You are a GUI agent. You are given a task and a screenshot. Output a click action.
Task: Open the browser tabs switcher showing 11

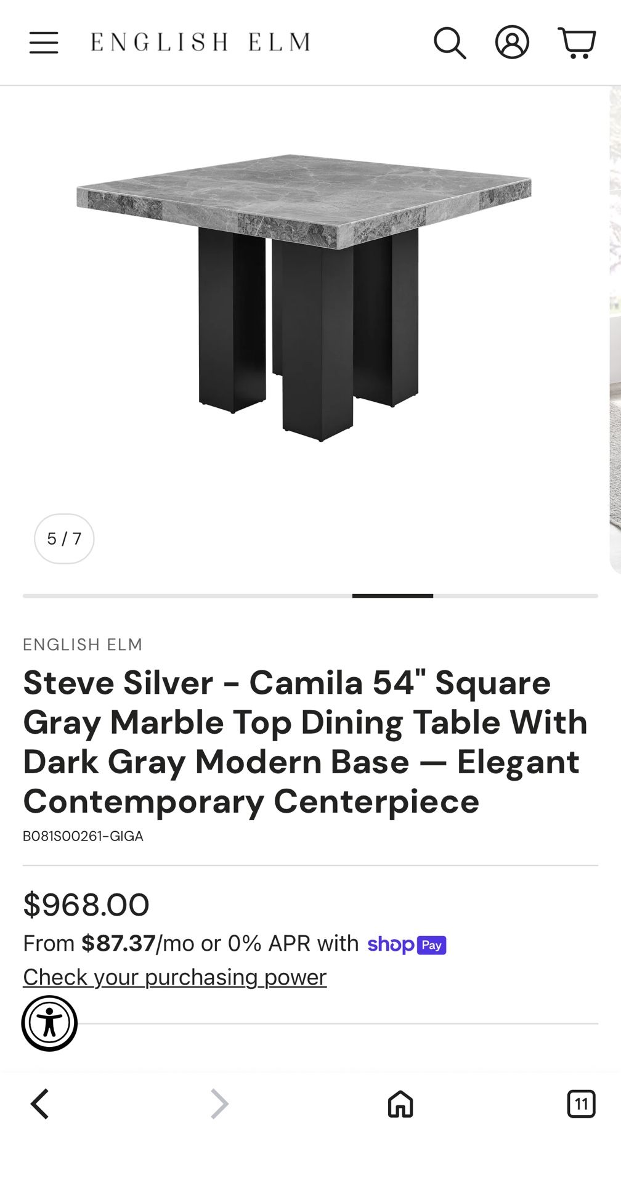580,1104
